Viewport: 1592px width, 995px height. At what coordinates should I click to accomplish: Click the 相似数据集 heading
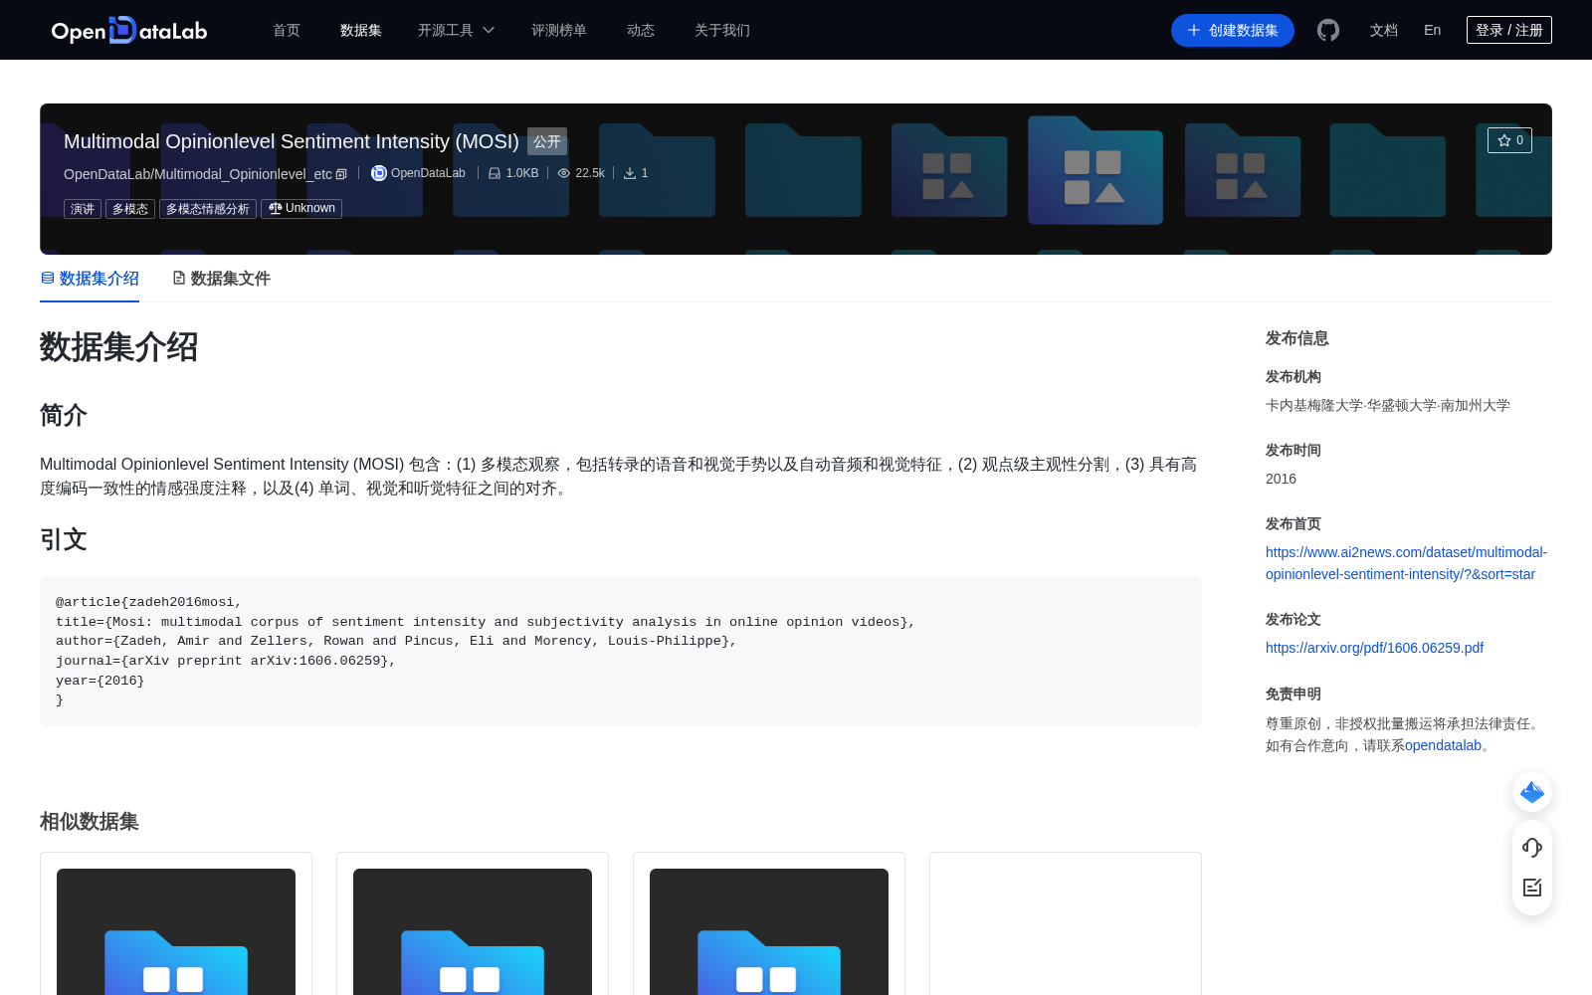click(90, 821)
